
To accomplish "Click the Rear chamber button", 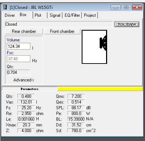I will pos(24,31).
